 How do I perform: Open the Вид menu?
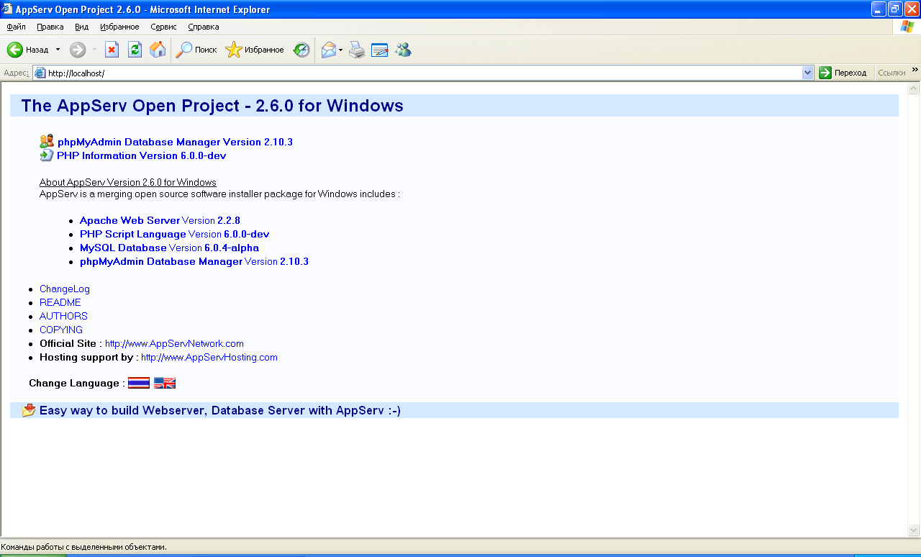click(82, 27)
